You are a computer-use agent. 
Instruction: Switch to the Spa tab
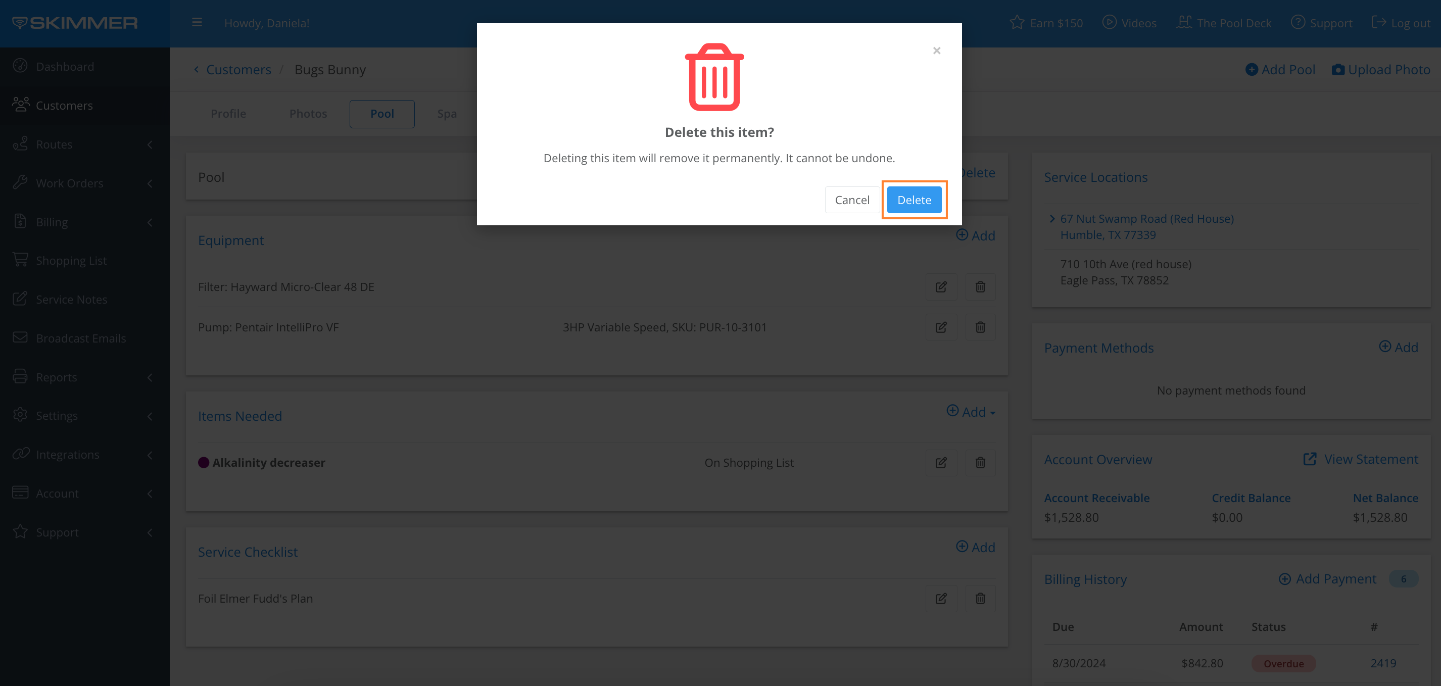[x=447, y=114]
